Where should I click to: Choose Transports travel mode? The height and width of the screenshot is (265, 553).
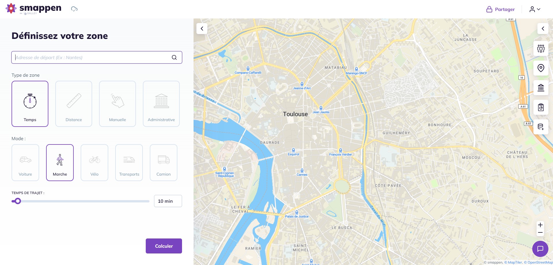point(129,163)
